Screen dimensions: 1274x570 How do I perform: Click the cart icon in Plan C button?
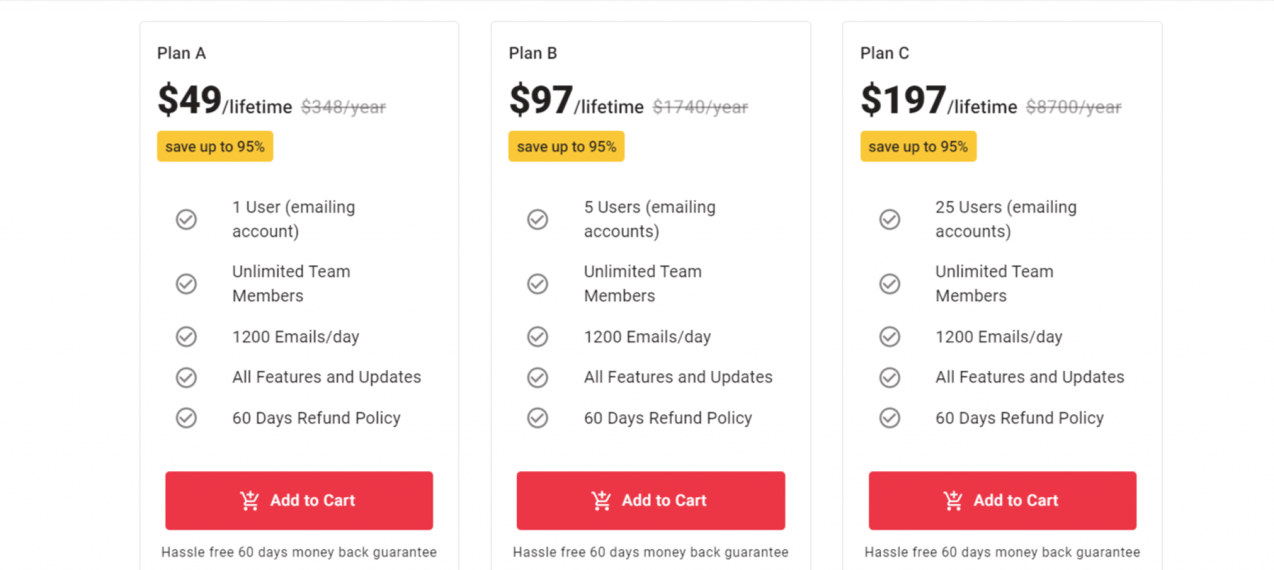[x=953, y=500]
